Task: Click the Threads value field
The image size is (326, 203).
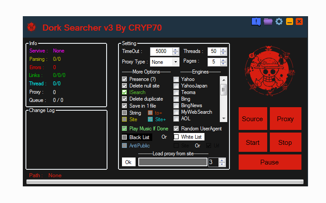Action: pyautogui.click(x=214, y=52)
